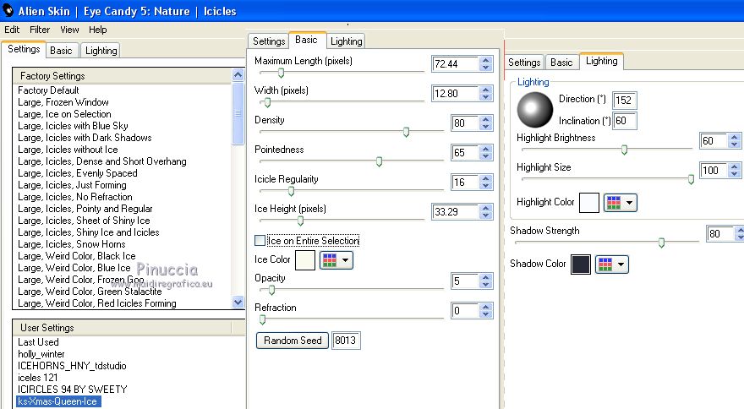Open the Ice Color palette dropdown
The height and width of the screenshot is (409, 744).
(336, 260)
